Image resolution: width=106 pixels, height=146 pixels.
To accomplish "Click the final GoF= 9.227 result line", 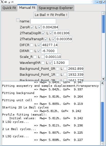I will click(58, 140).
